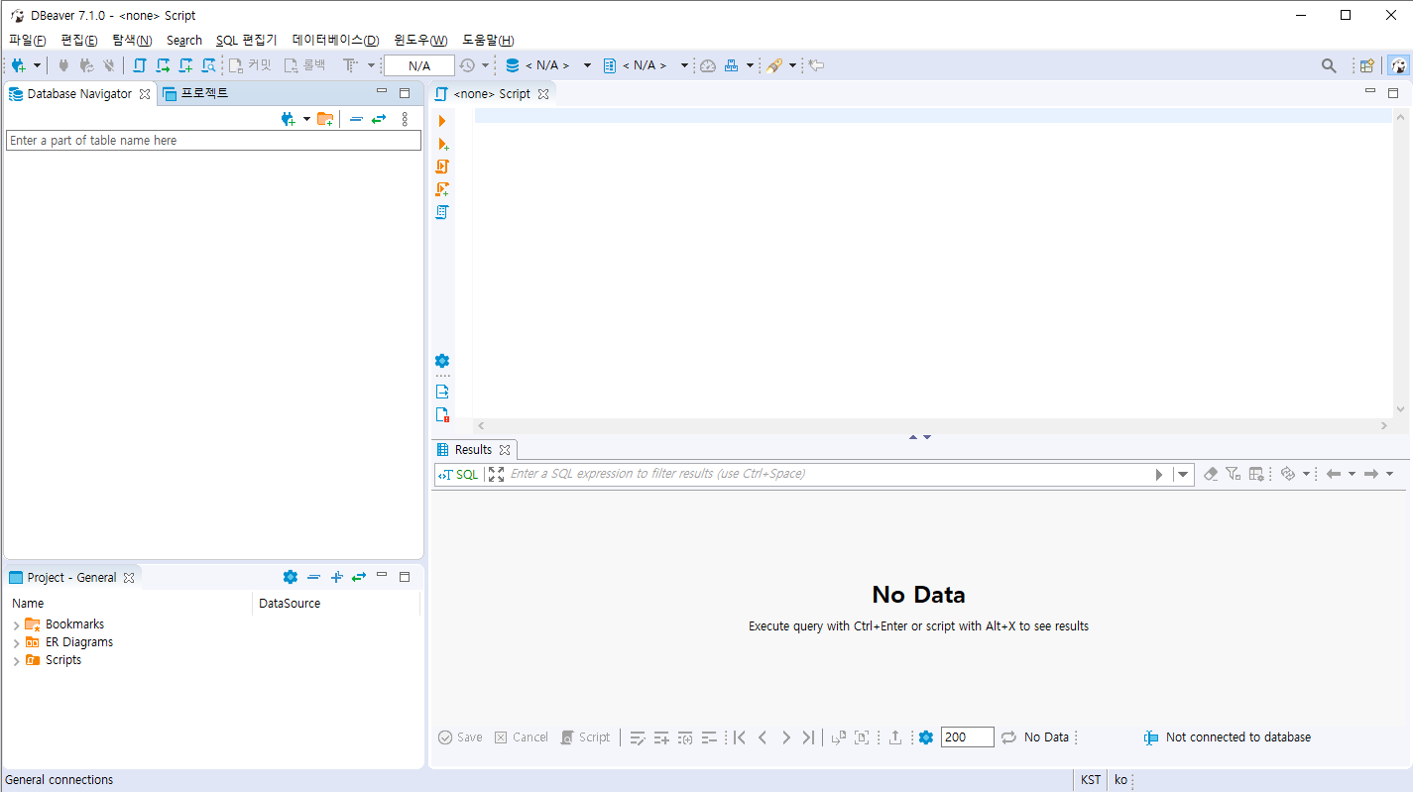This screenshot has width=1413, height=792.
Task: Click the editor horizontal scrollbar
Action: tap(932, 425)
